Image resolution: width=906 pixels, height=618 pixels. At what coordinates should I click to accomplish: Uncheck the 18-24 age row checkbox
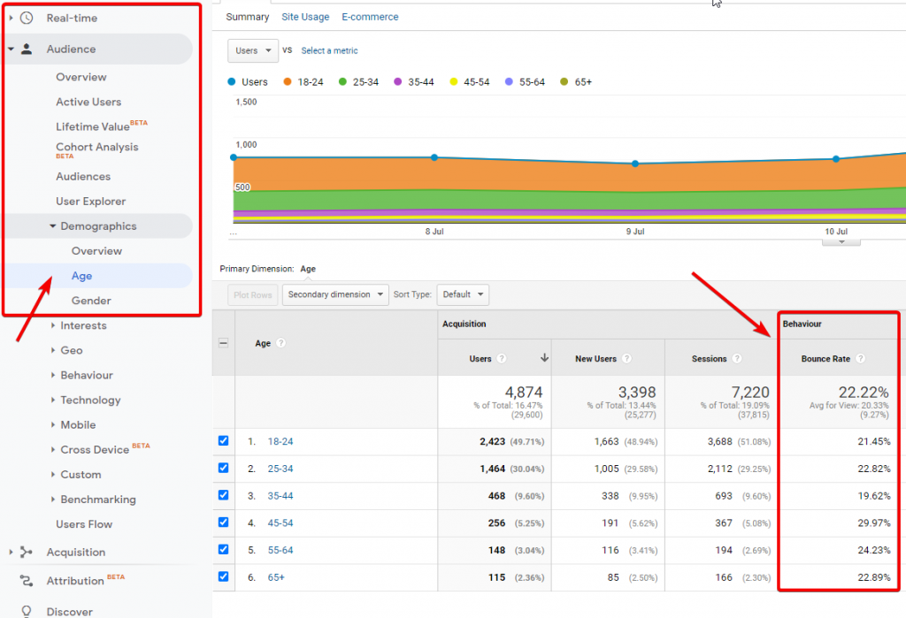click(223, 440)
